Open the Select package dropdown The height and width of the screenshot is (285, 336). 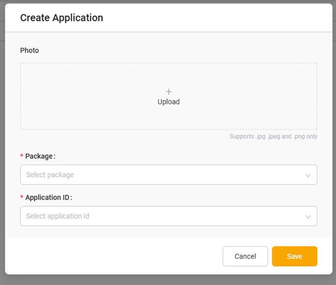(169, 175)
